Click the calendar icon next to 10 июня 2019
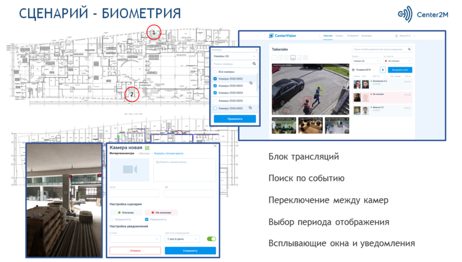462x262 pixels. pos(354,69)
